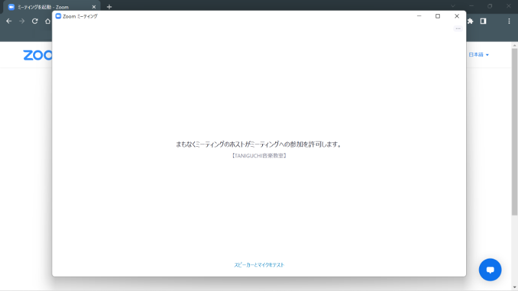518x291 pixels.
Task: Maximize the Zoom ミーティング window
Action: pyautogui.click(x=438, y=16)
